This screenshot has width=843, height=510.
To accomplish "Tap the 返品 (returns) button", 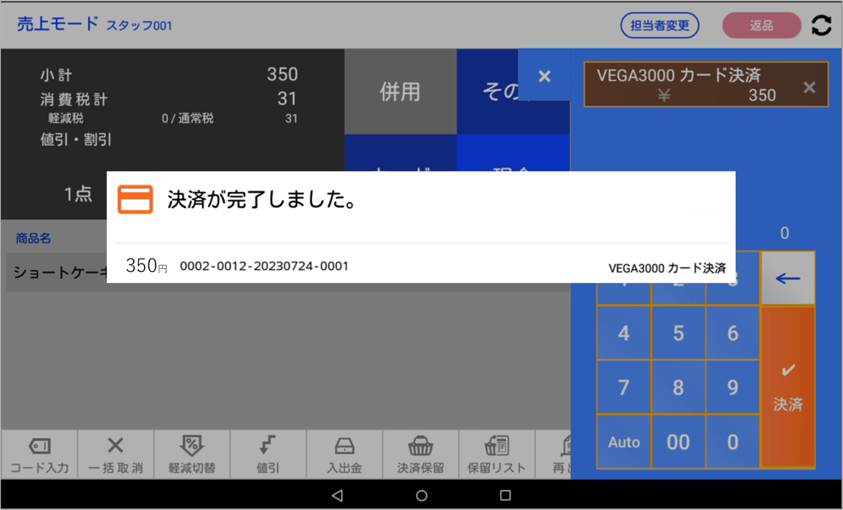I will pos(761,25).
